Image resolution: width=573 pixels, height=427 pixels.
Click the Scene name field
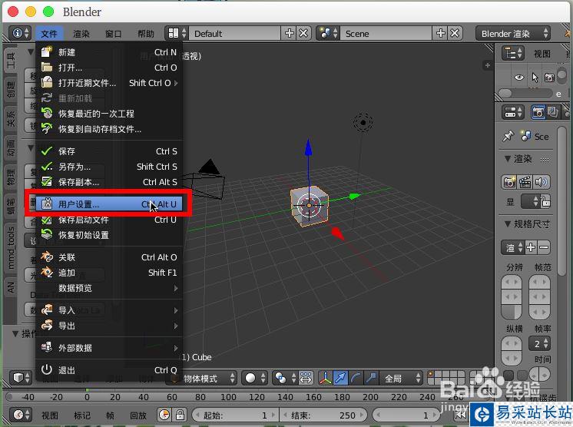click(386, 33)
